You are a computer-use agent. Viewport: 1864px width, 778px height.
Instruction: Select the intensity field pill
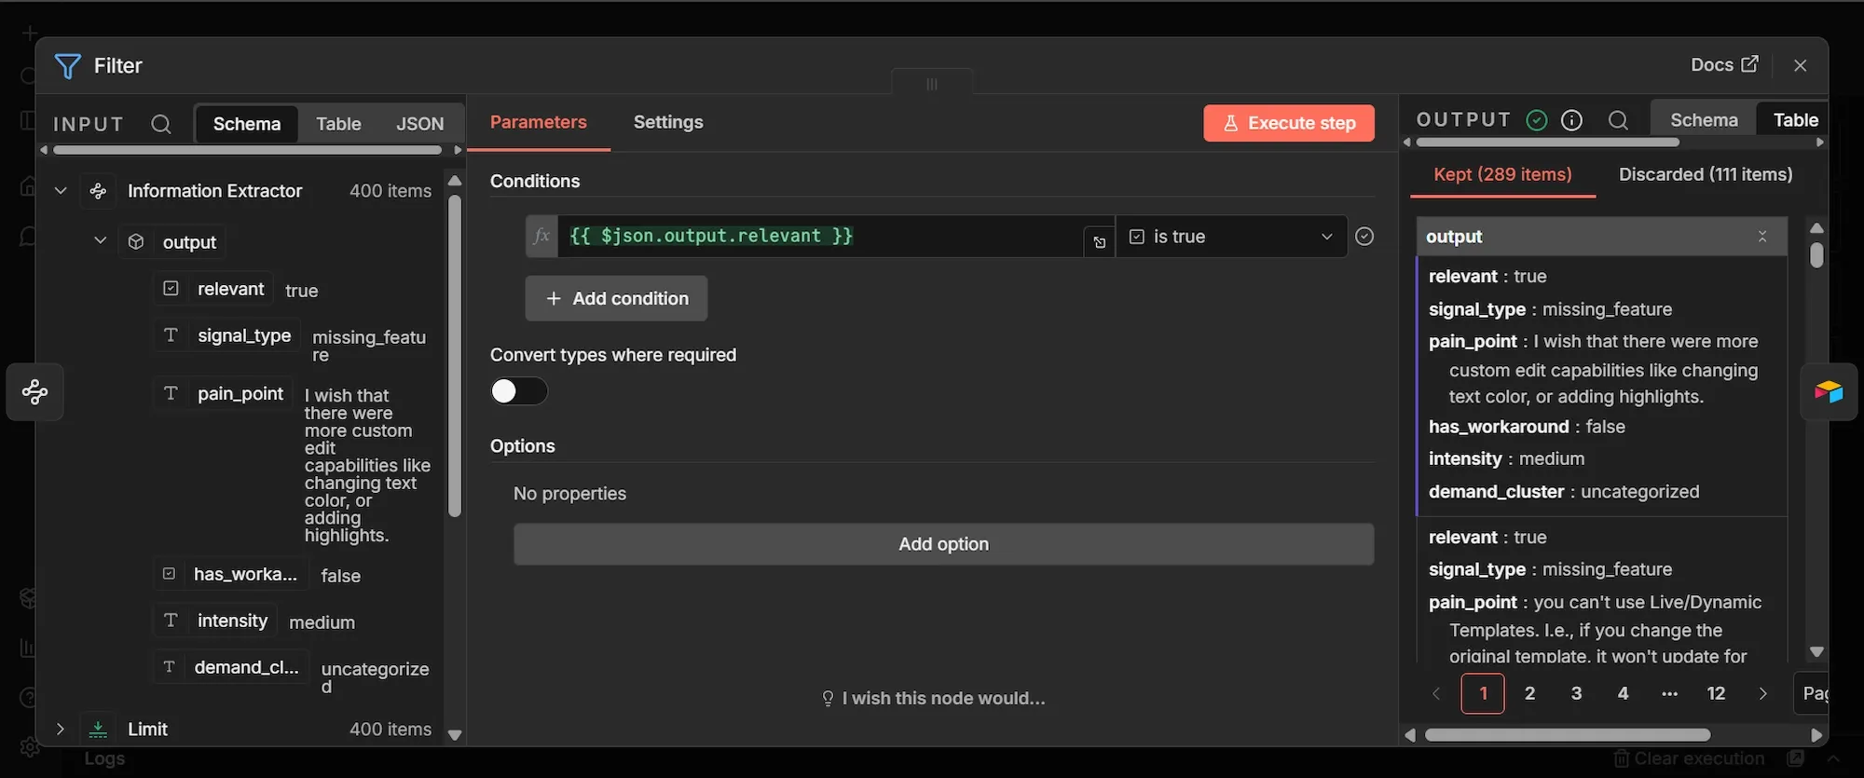coord(215,621)
